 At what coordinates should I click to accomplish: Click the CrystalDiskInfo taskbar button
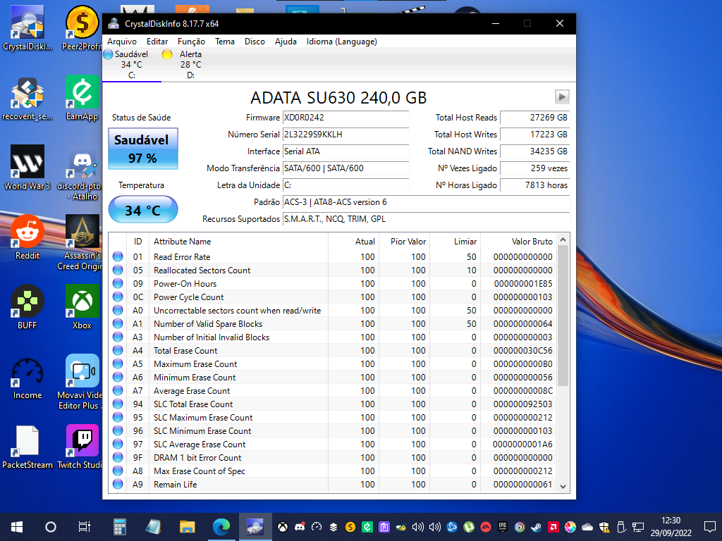coord(255,527)
